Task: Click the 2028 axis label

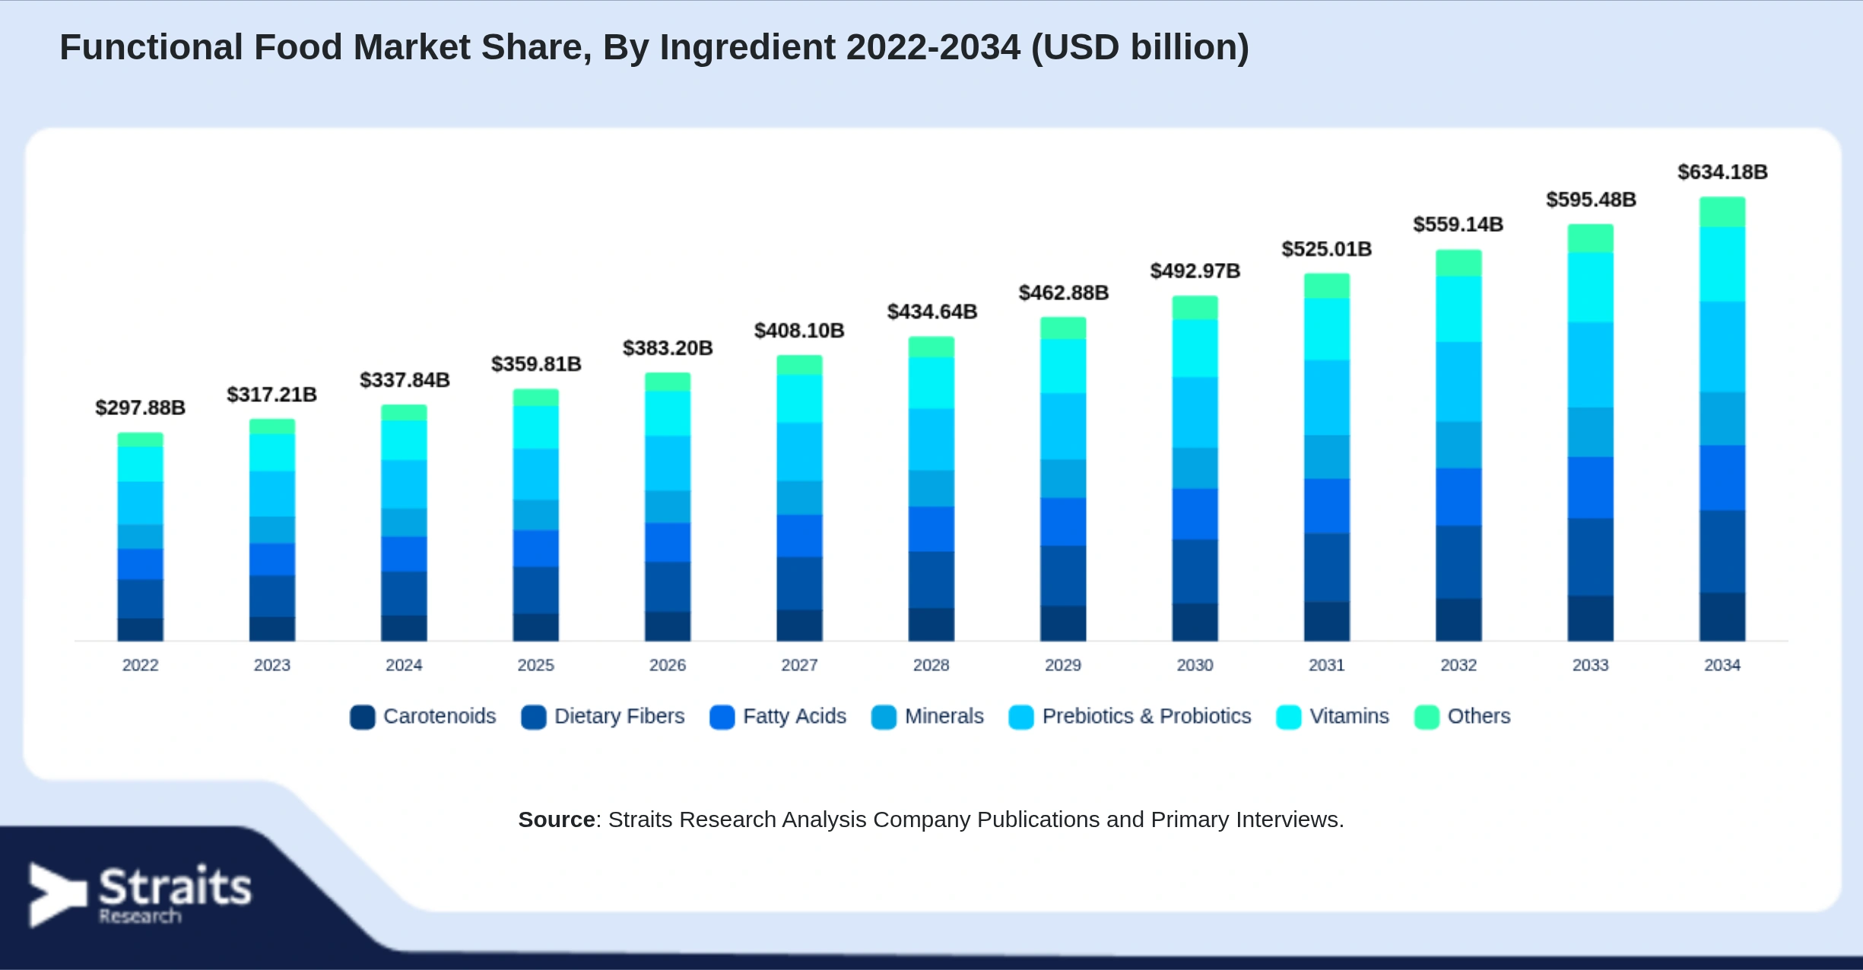Action: pos(931,665)
